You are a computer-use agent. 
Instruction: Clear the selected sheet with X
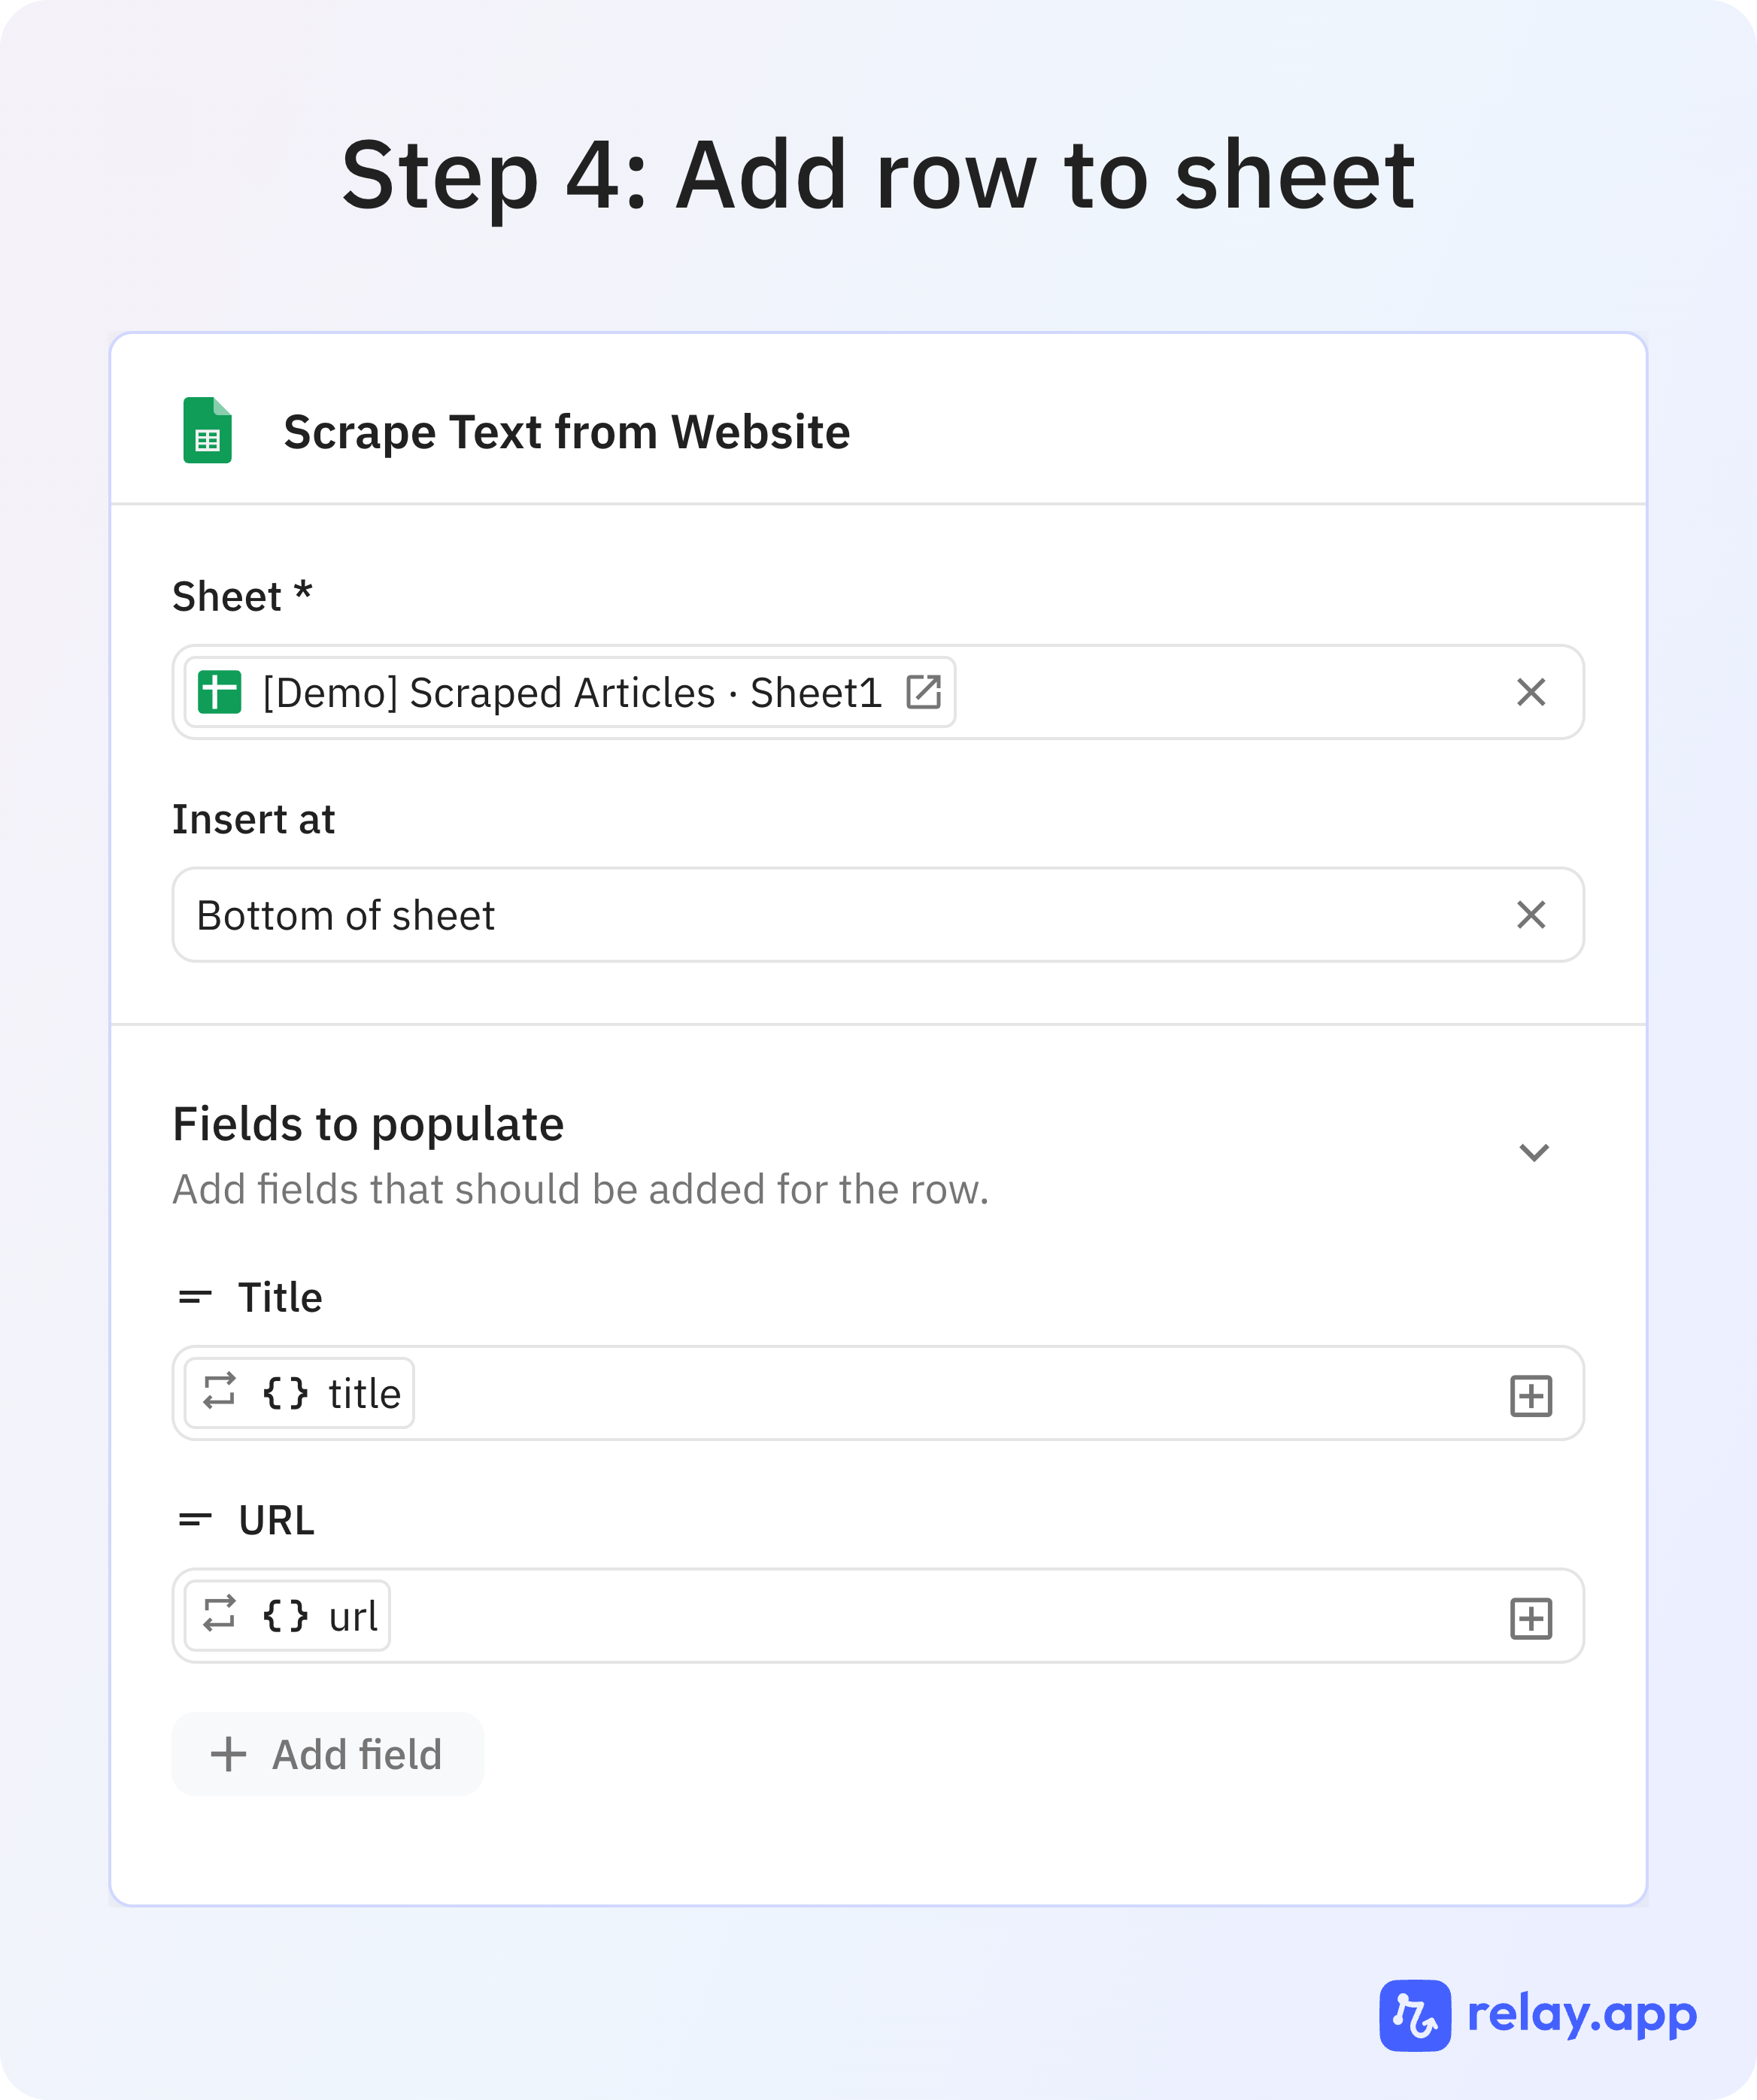pos(1530,692)
